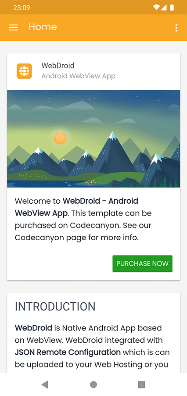Open the hamburger navigation menu
Viewport: 187px width, 396px height.
tap(13, 28)
